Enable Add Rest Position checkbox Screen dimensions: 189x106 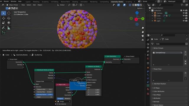click(x=153, y=84)
